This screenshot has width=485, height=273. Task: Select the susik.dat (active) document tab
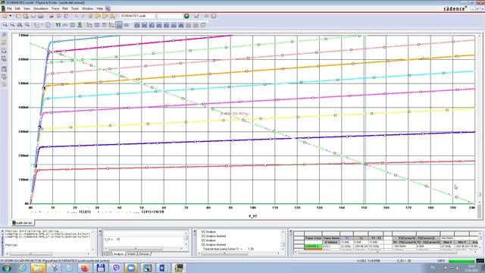pyautogui.click(x=23, y=223)
